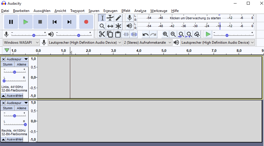Open the Rechts track Audiospur dropdown menu
264x146 pixels.
pyautogui.click(x=17, y=103)
